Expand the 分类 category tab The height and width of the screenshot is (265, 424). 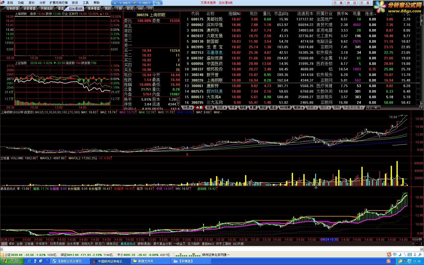tap(188, 108)
